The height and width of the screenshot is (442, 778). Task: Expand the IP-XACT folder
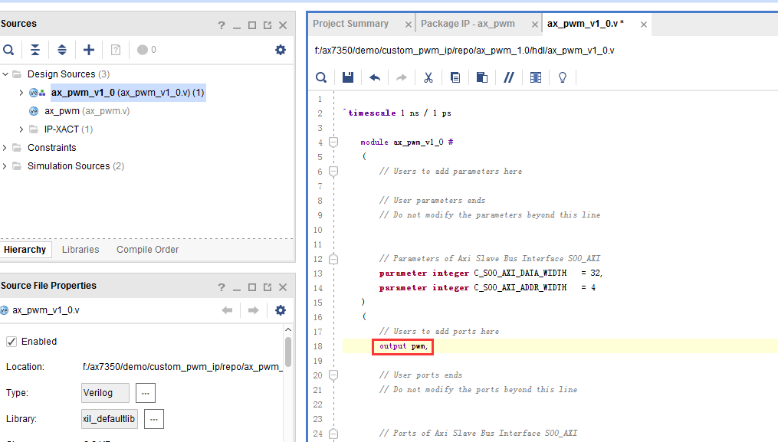click(21, 129)
